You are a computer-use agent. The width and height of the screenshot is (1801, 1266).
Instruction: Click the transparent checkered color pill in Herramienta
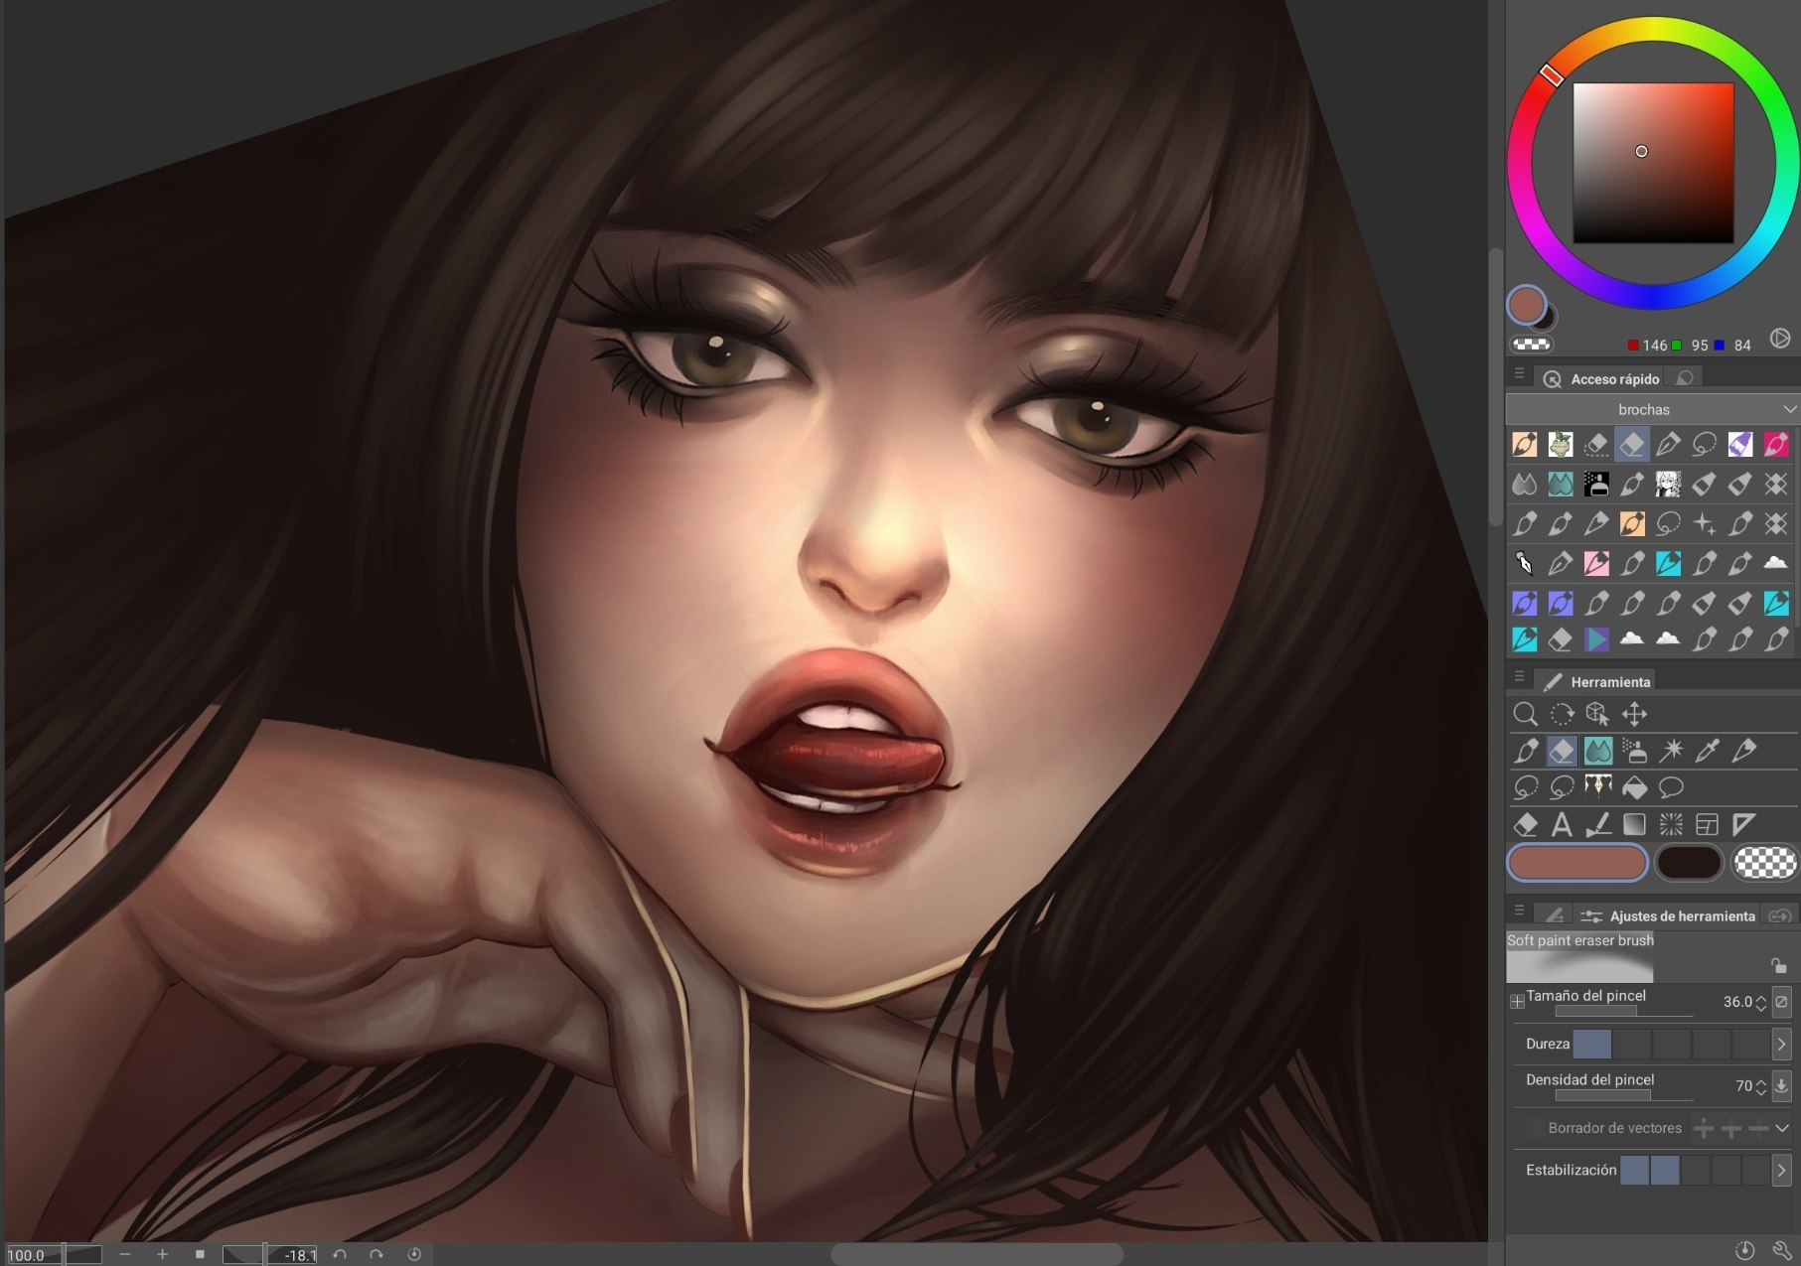(x=1765, y=862)
